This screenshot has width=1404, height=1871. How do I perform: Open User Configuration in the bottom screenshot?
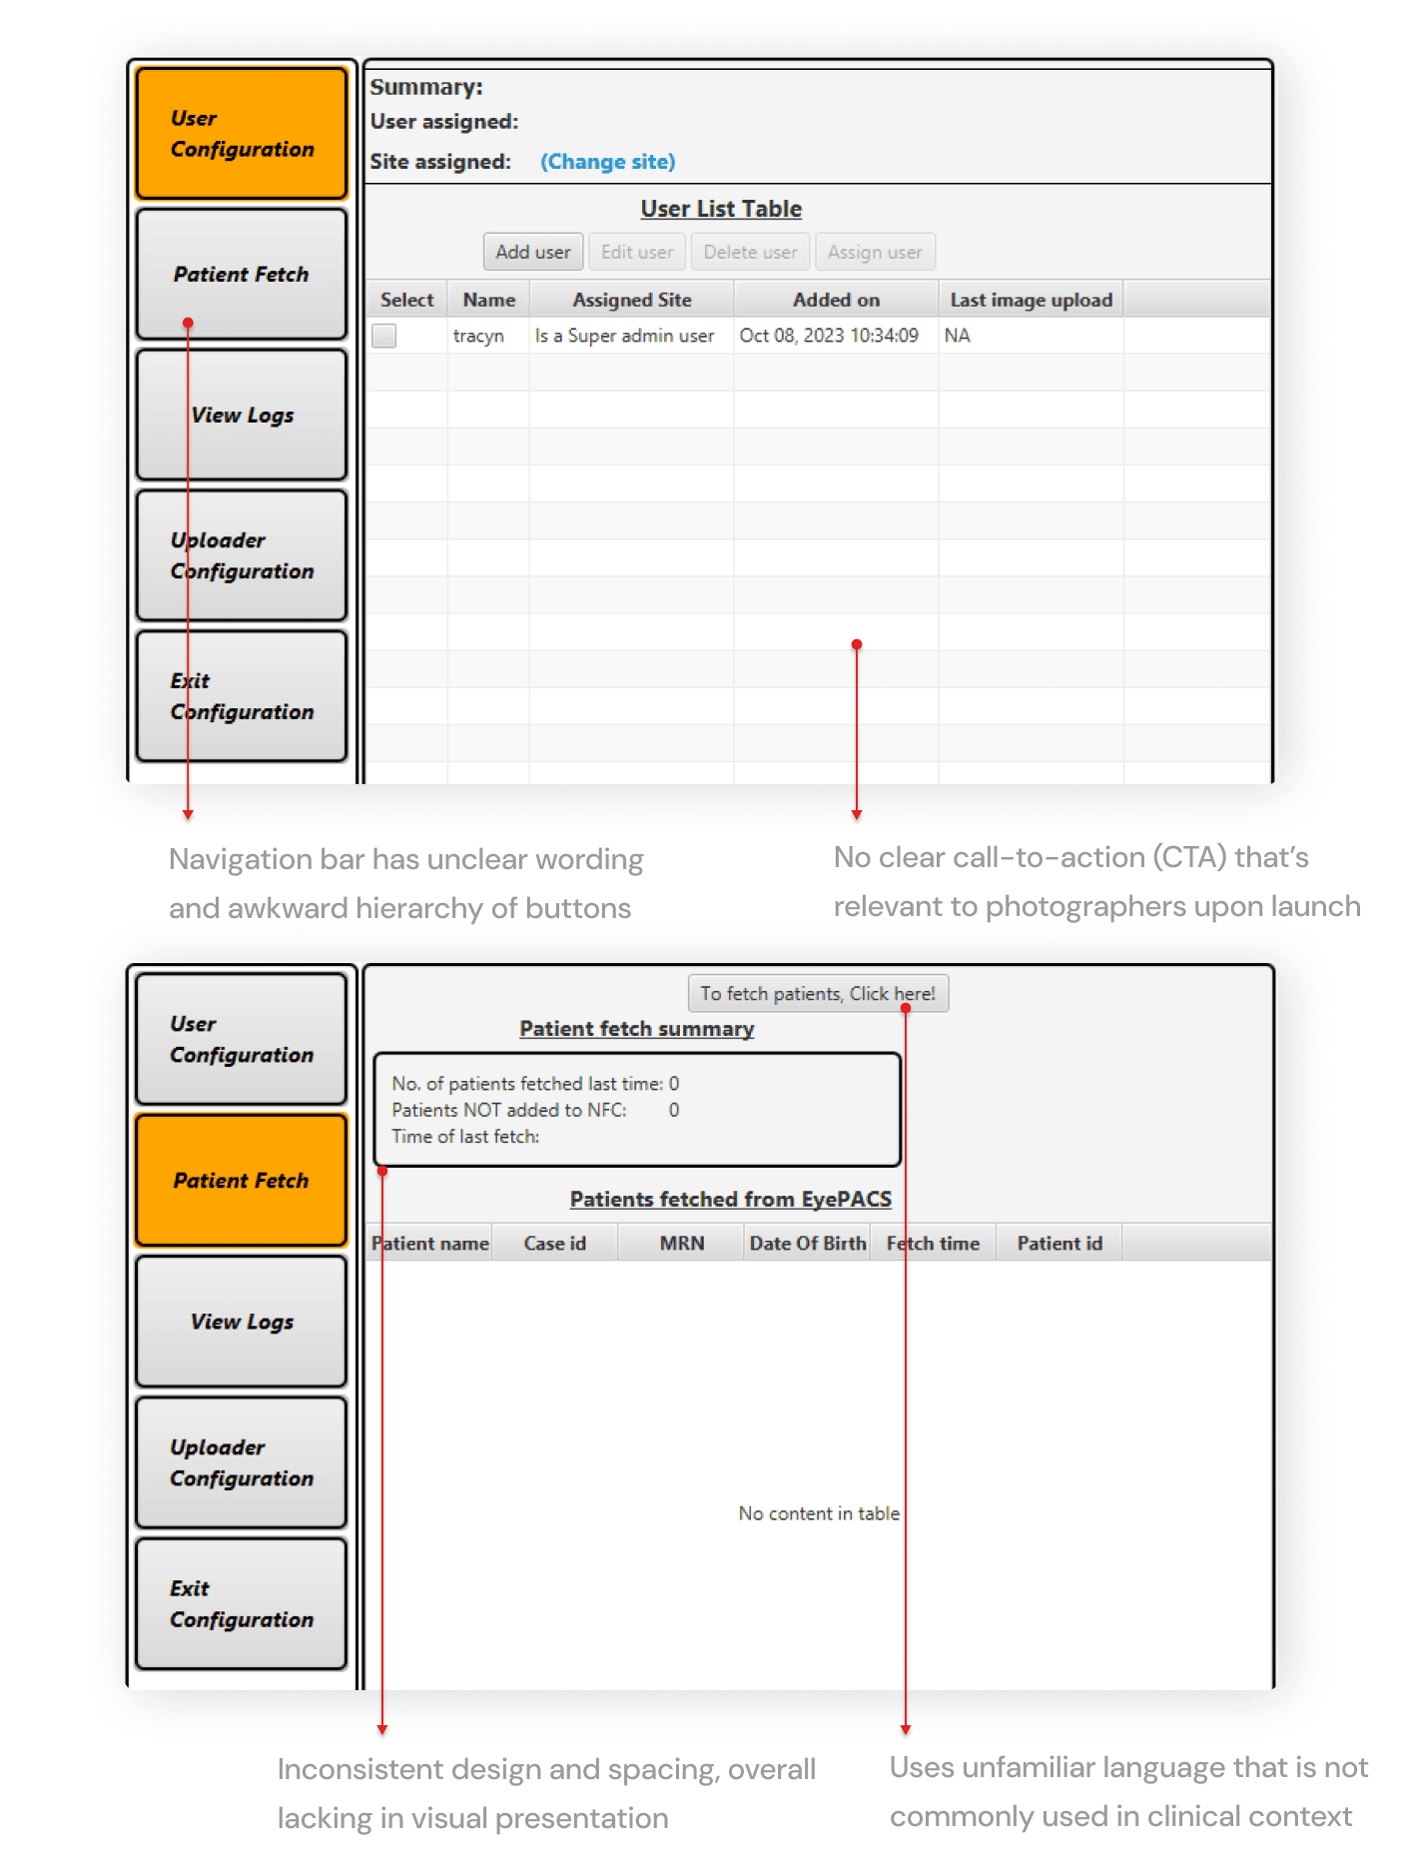pyautogui.click(x=242, y=1039)
